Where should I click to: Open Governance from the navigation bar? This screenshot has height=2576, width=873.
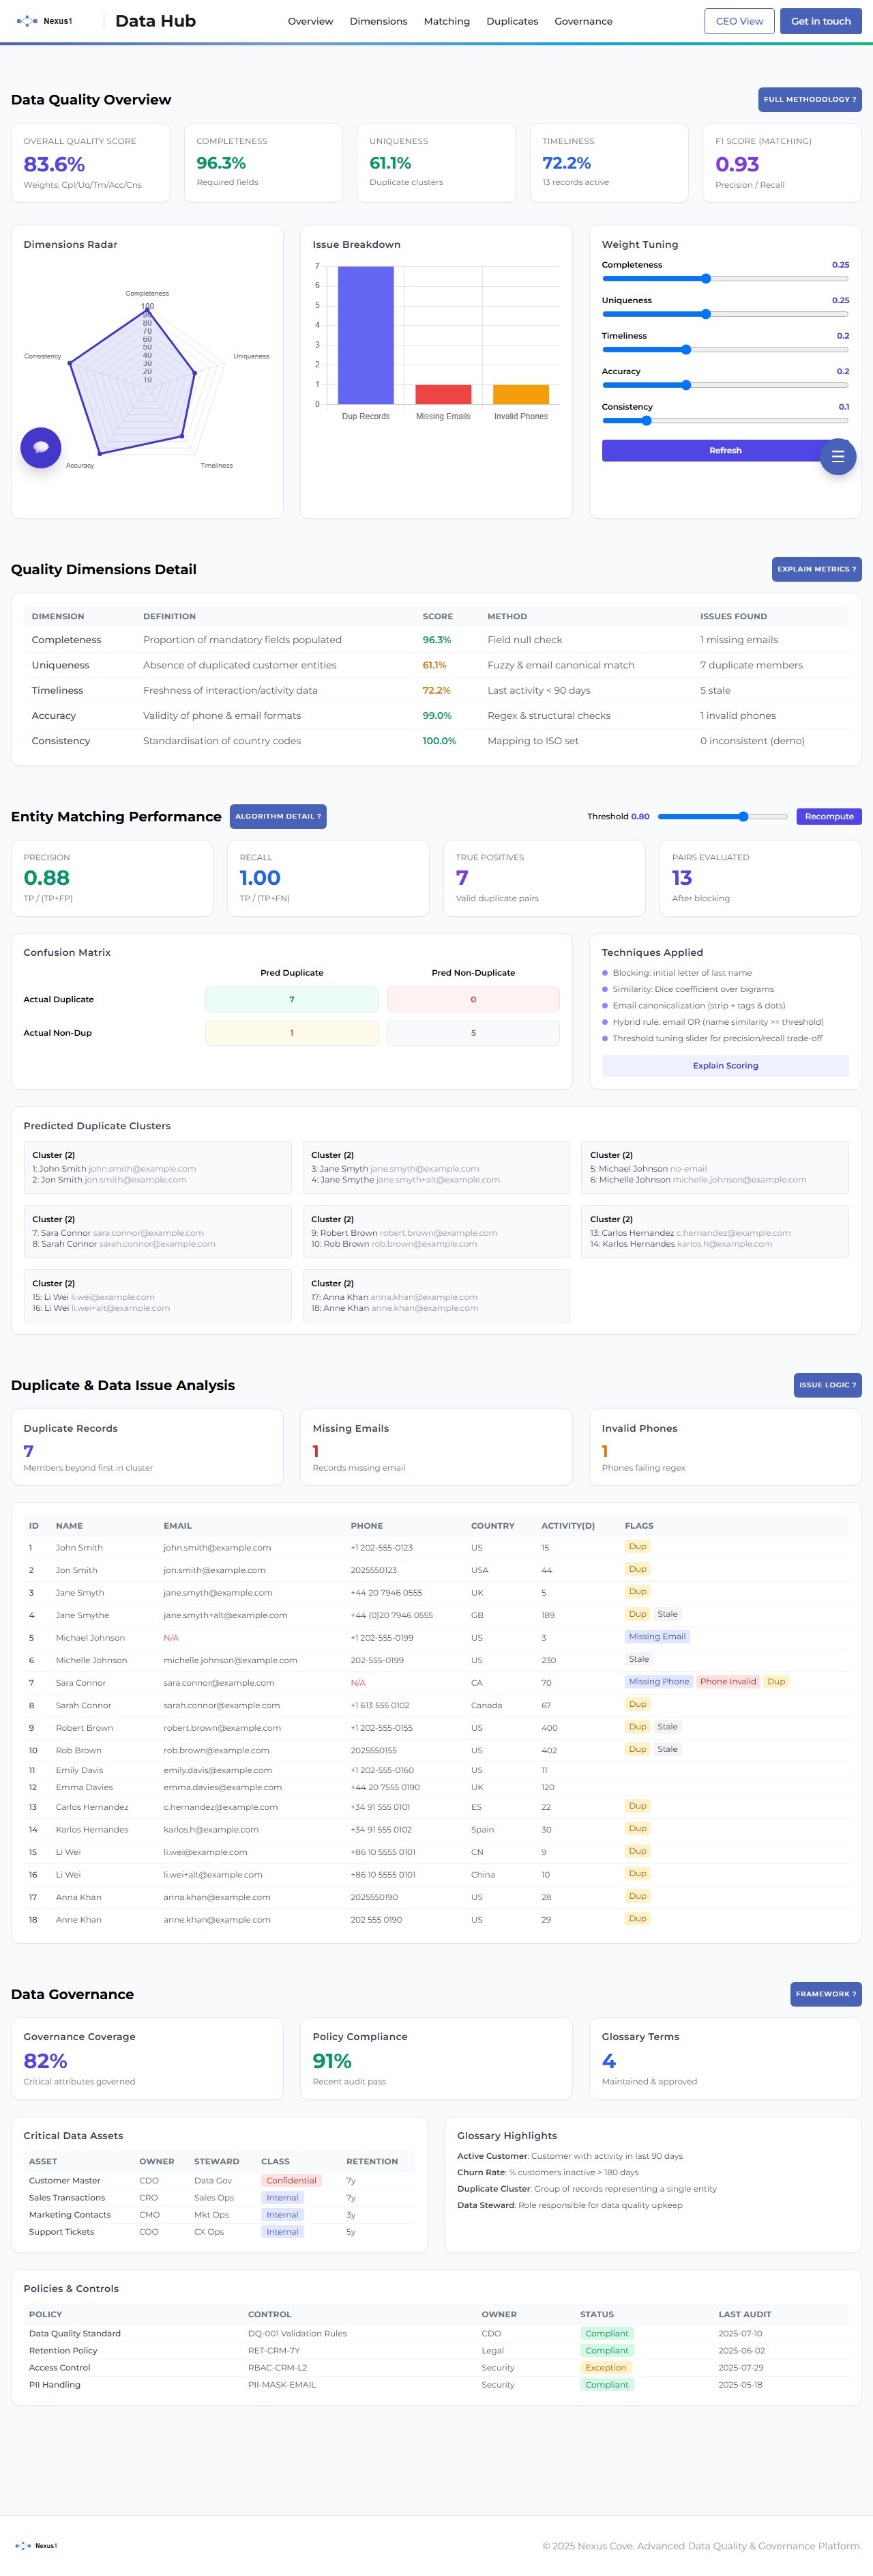583,21
